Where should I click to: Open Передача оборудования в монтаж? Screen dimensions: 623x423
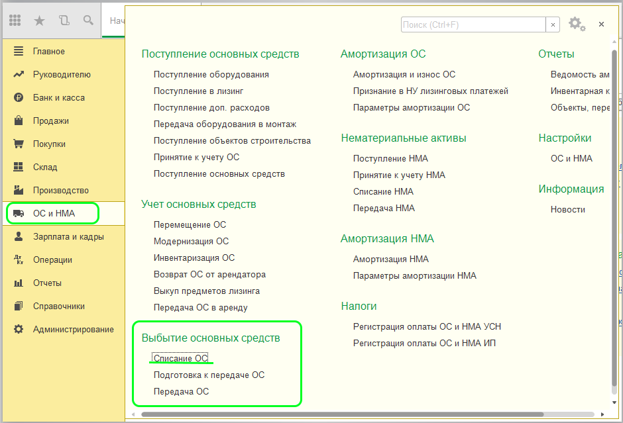pyautogui.click(x=225, y=124)
